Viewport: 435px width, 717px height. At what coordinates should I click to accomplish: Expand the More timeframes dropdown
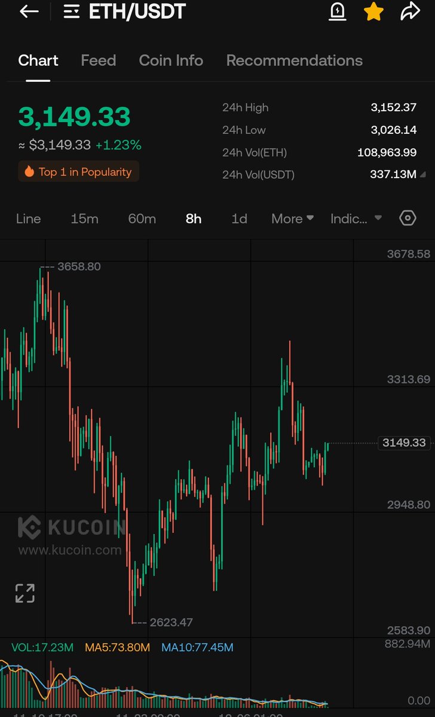[292, 219]
